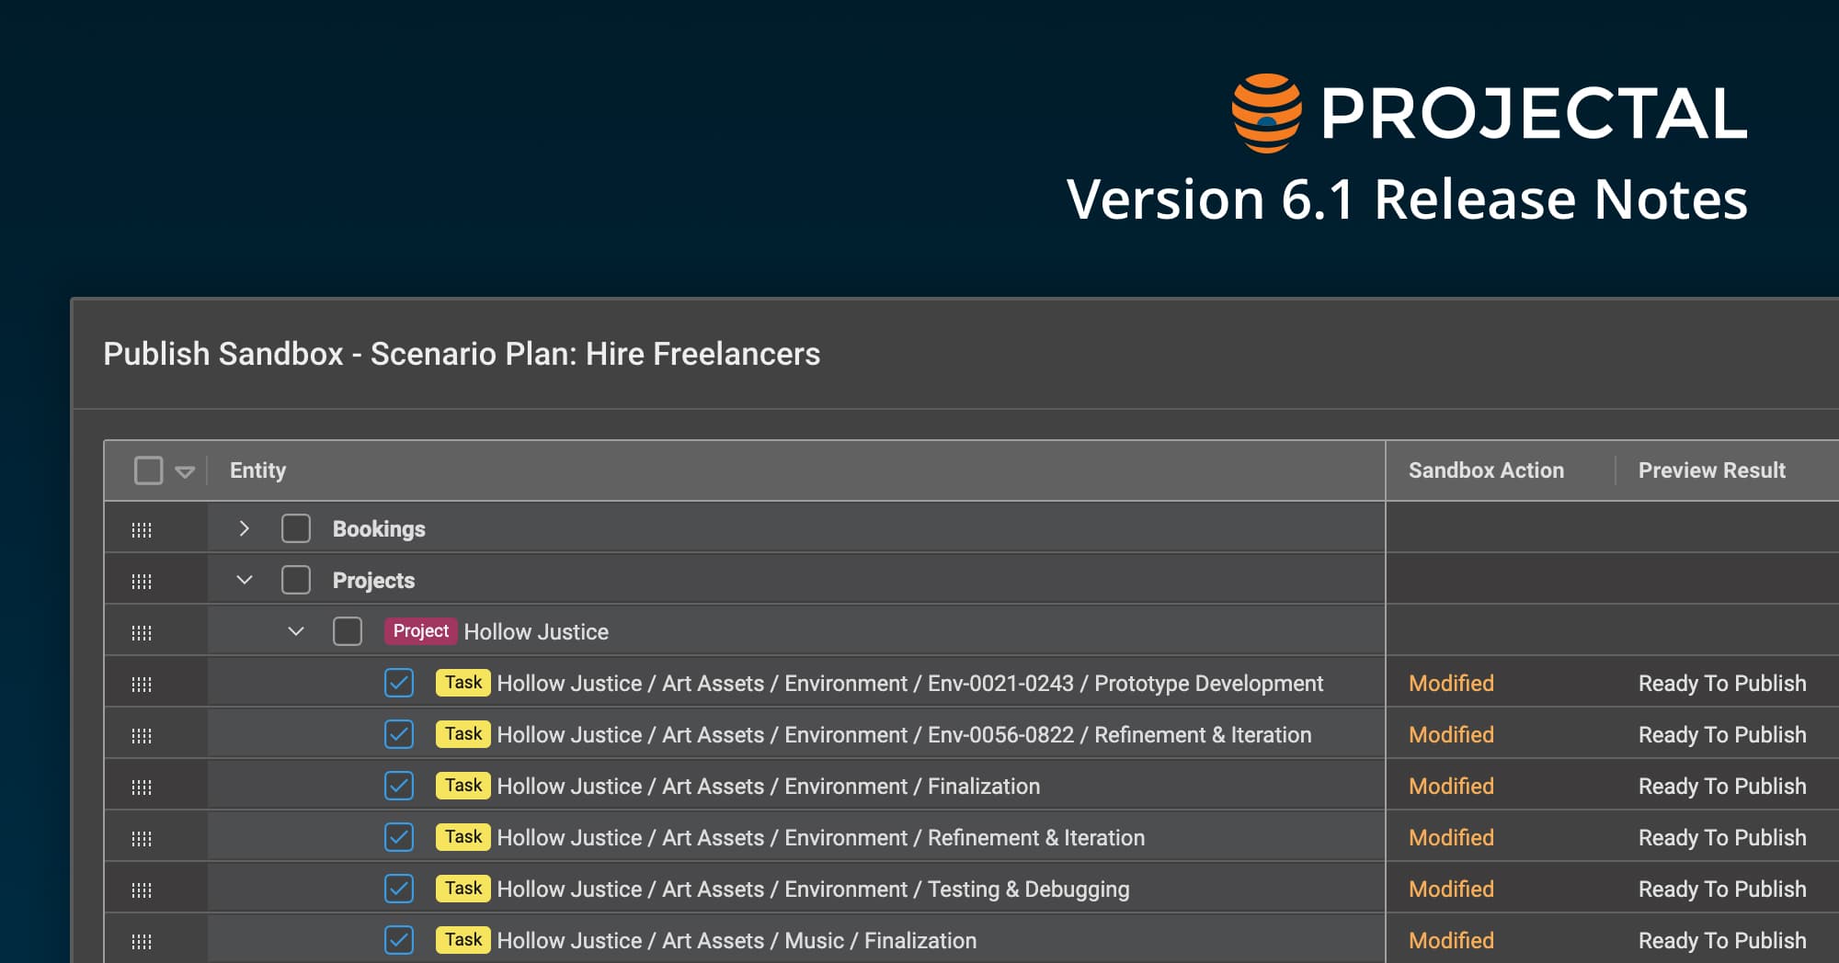Screen dimensions: 1839x963
Task: Sort by Entity column header
Action: (x=257, y=470)
